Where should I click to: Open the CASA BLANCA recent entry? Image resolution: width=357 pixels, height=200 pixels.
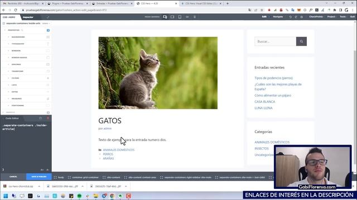[x=265, y=102]
